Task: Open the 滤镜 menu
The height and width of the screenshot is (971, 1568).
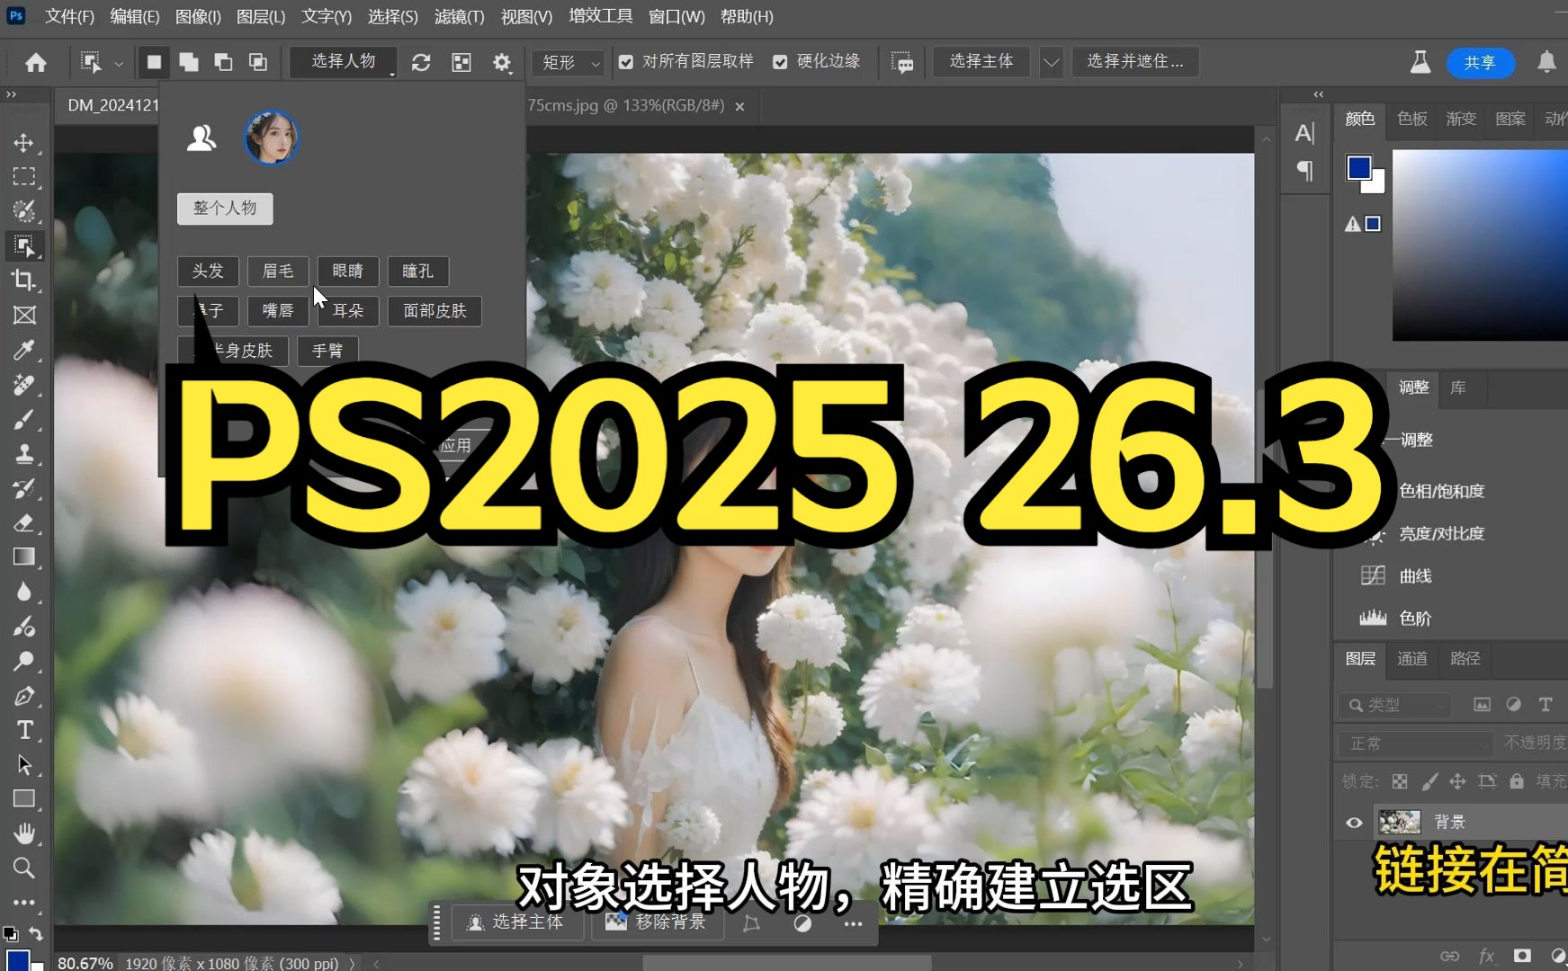Action: 458,16
